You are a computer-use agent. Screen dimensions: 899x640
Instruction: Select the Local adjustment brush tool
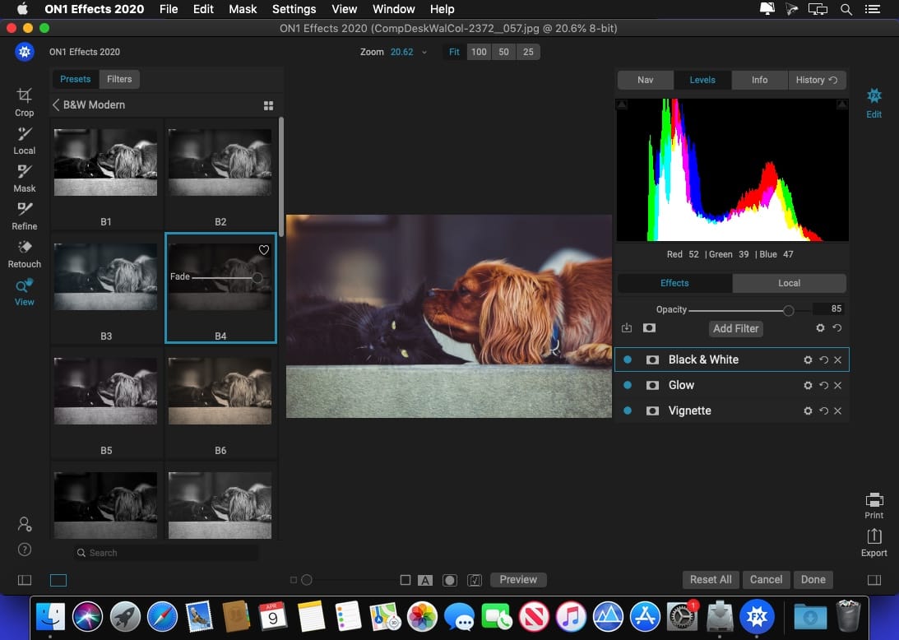pyautogui.click(x=24, y=141)
